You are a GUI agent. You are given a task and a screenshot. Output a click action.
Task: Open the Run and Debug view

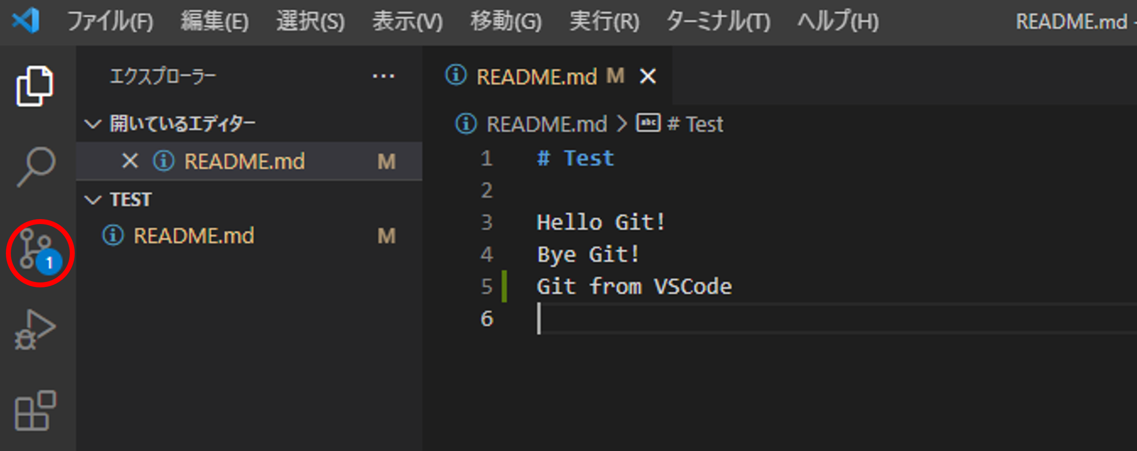point(35,328)
